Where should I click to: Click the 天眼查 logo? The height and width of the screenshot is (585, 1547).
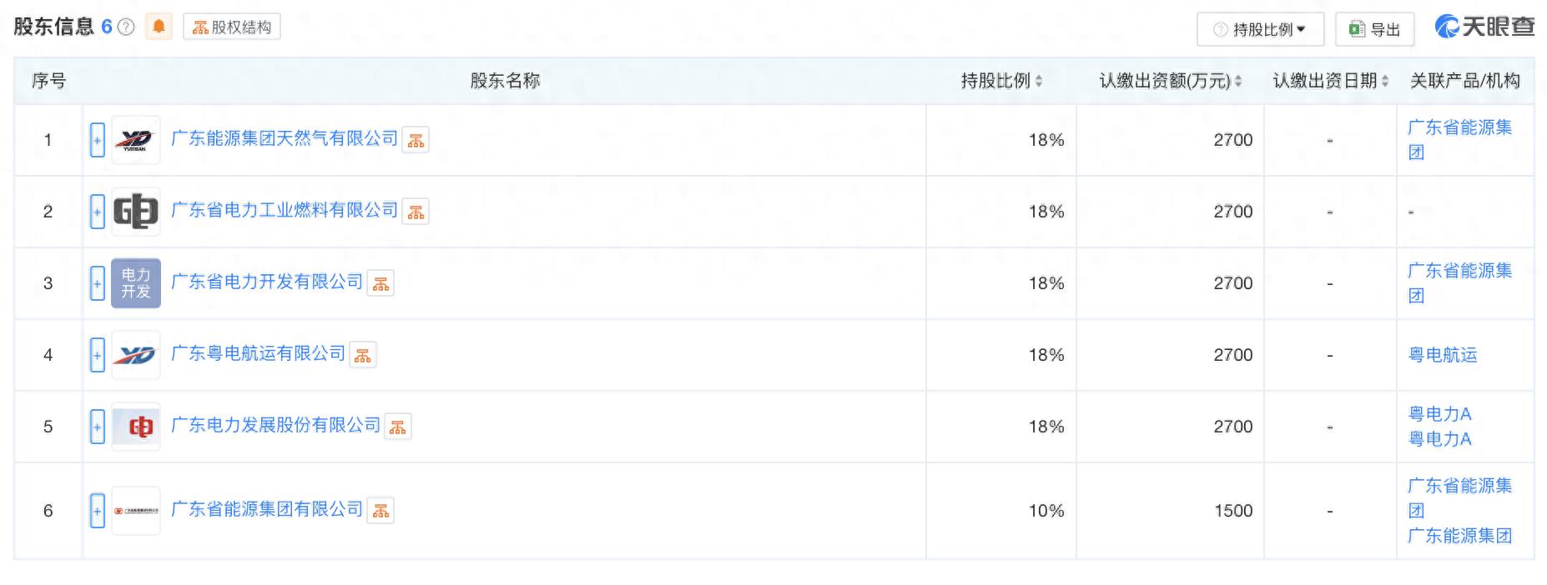click(1484, 27)
